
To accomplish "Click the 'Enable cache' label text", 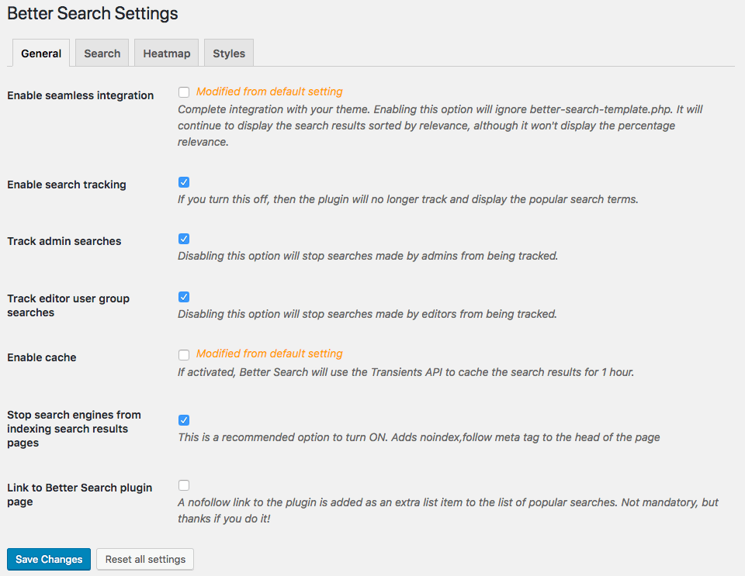I will (42, 357).
